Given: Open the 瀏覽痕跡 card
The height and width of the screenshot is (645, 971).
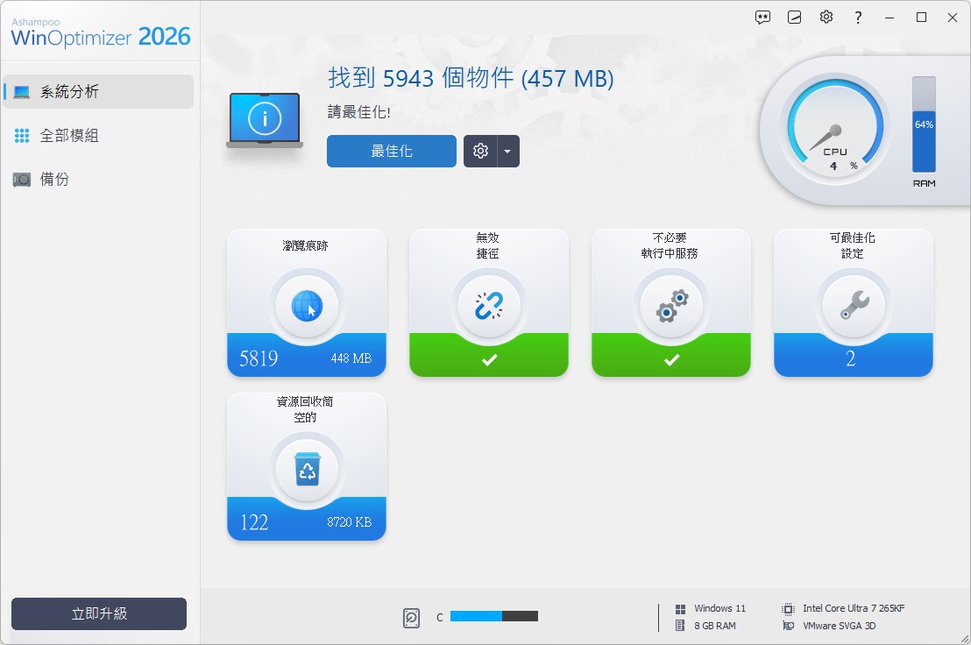Looking at the screenshot, I should pyautogui.click(x=307, y=302).
